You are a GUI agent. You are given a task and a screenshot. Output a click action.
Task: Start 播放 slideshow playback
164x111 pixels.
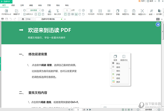134,12
